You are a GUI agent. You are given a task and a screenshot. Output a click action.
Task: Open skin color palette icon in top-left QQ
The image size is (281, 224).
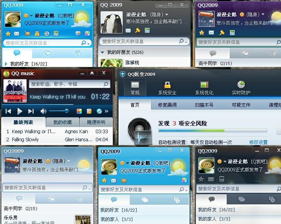pyautogui.click(x=87, y=33)
